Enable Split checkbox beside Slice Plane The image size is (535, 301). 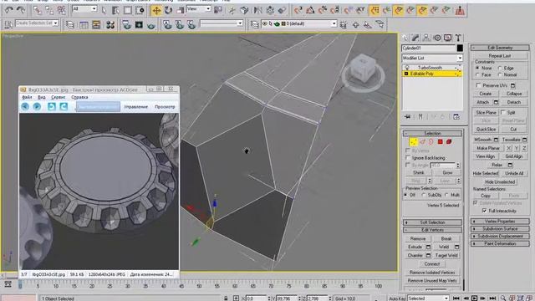click(503, 112)
